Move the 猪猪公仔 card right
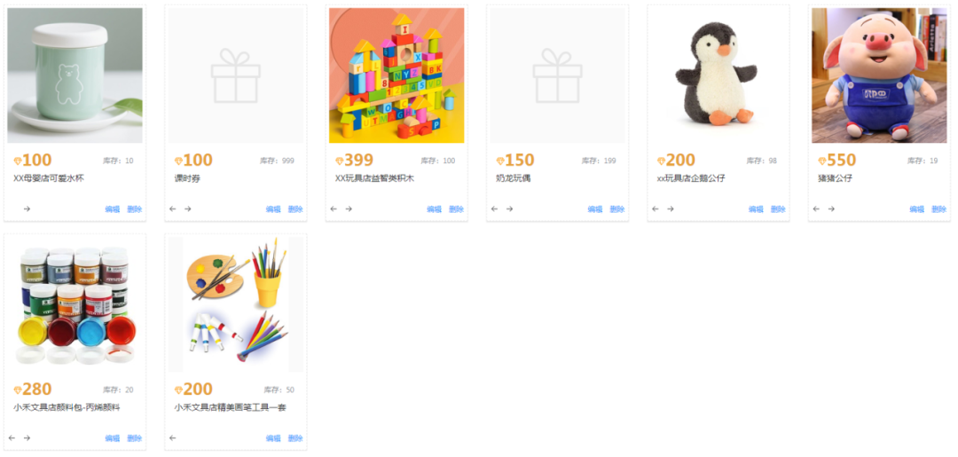 point(831,209)
